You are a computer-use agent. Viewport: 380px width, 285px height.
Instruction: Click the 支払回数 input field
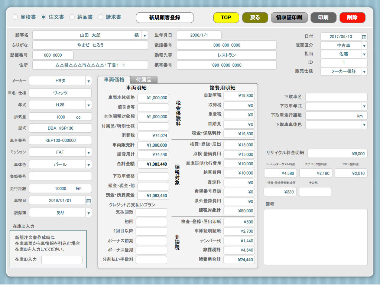tap(152, 212)
